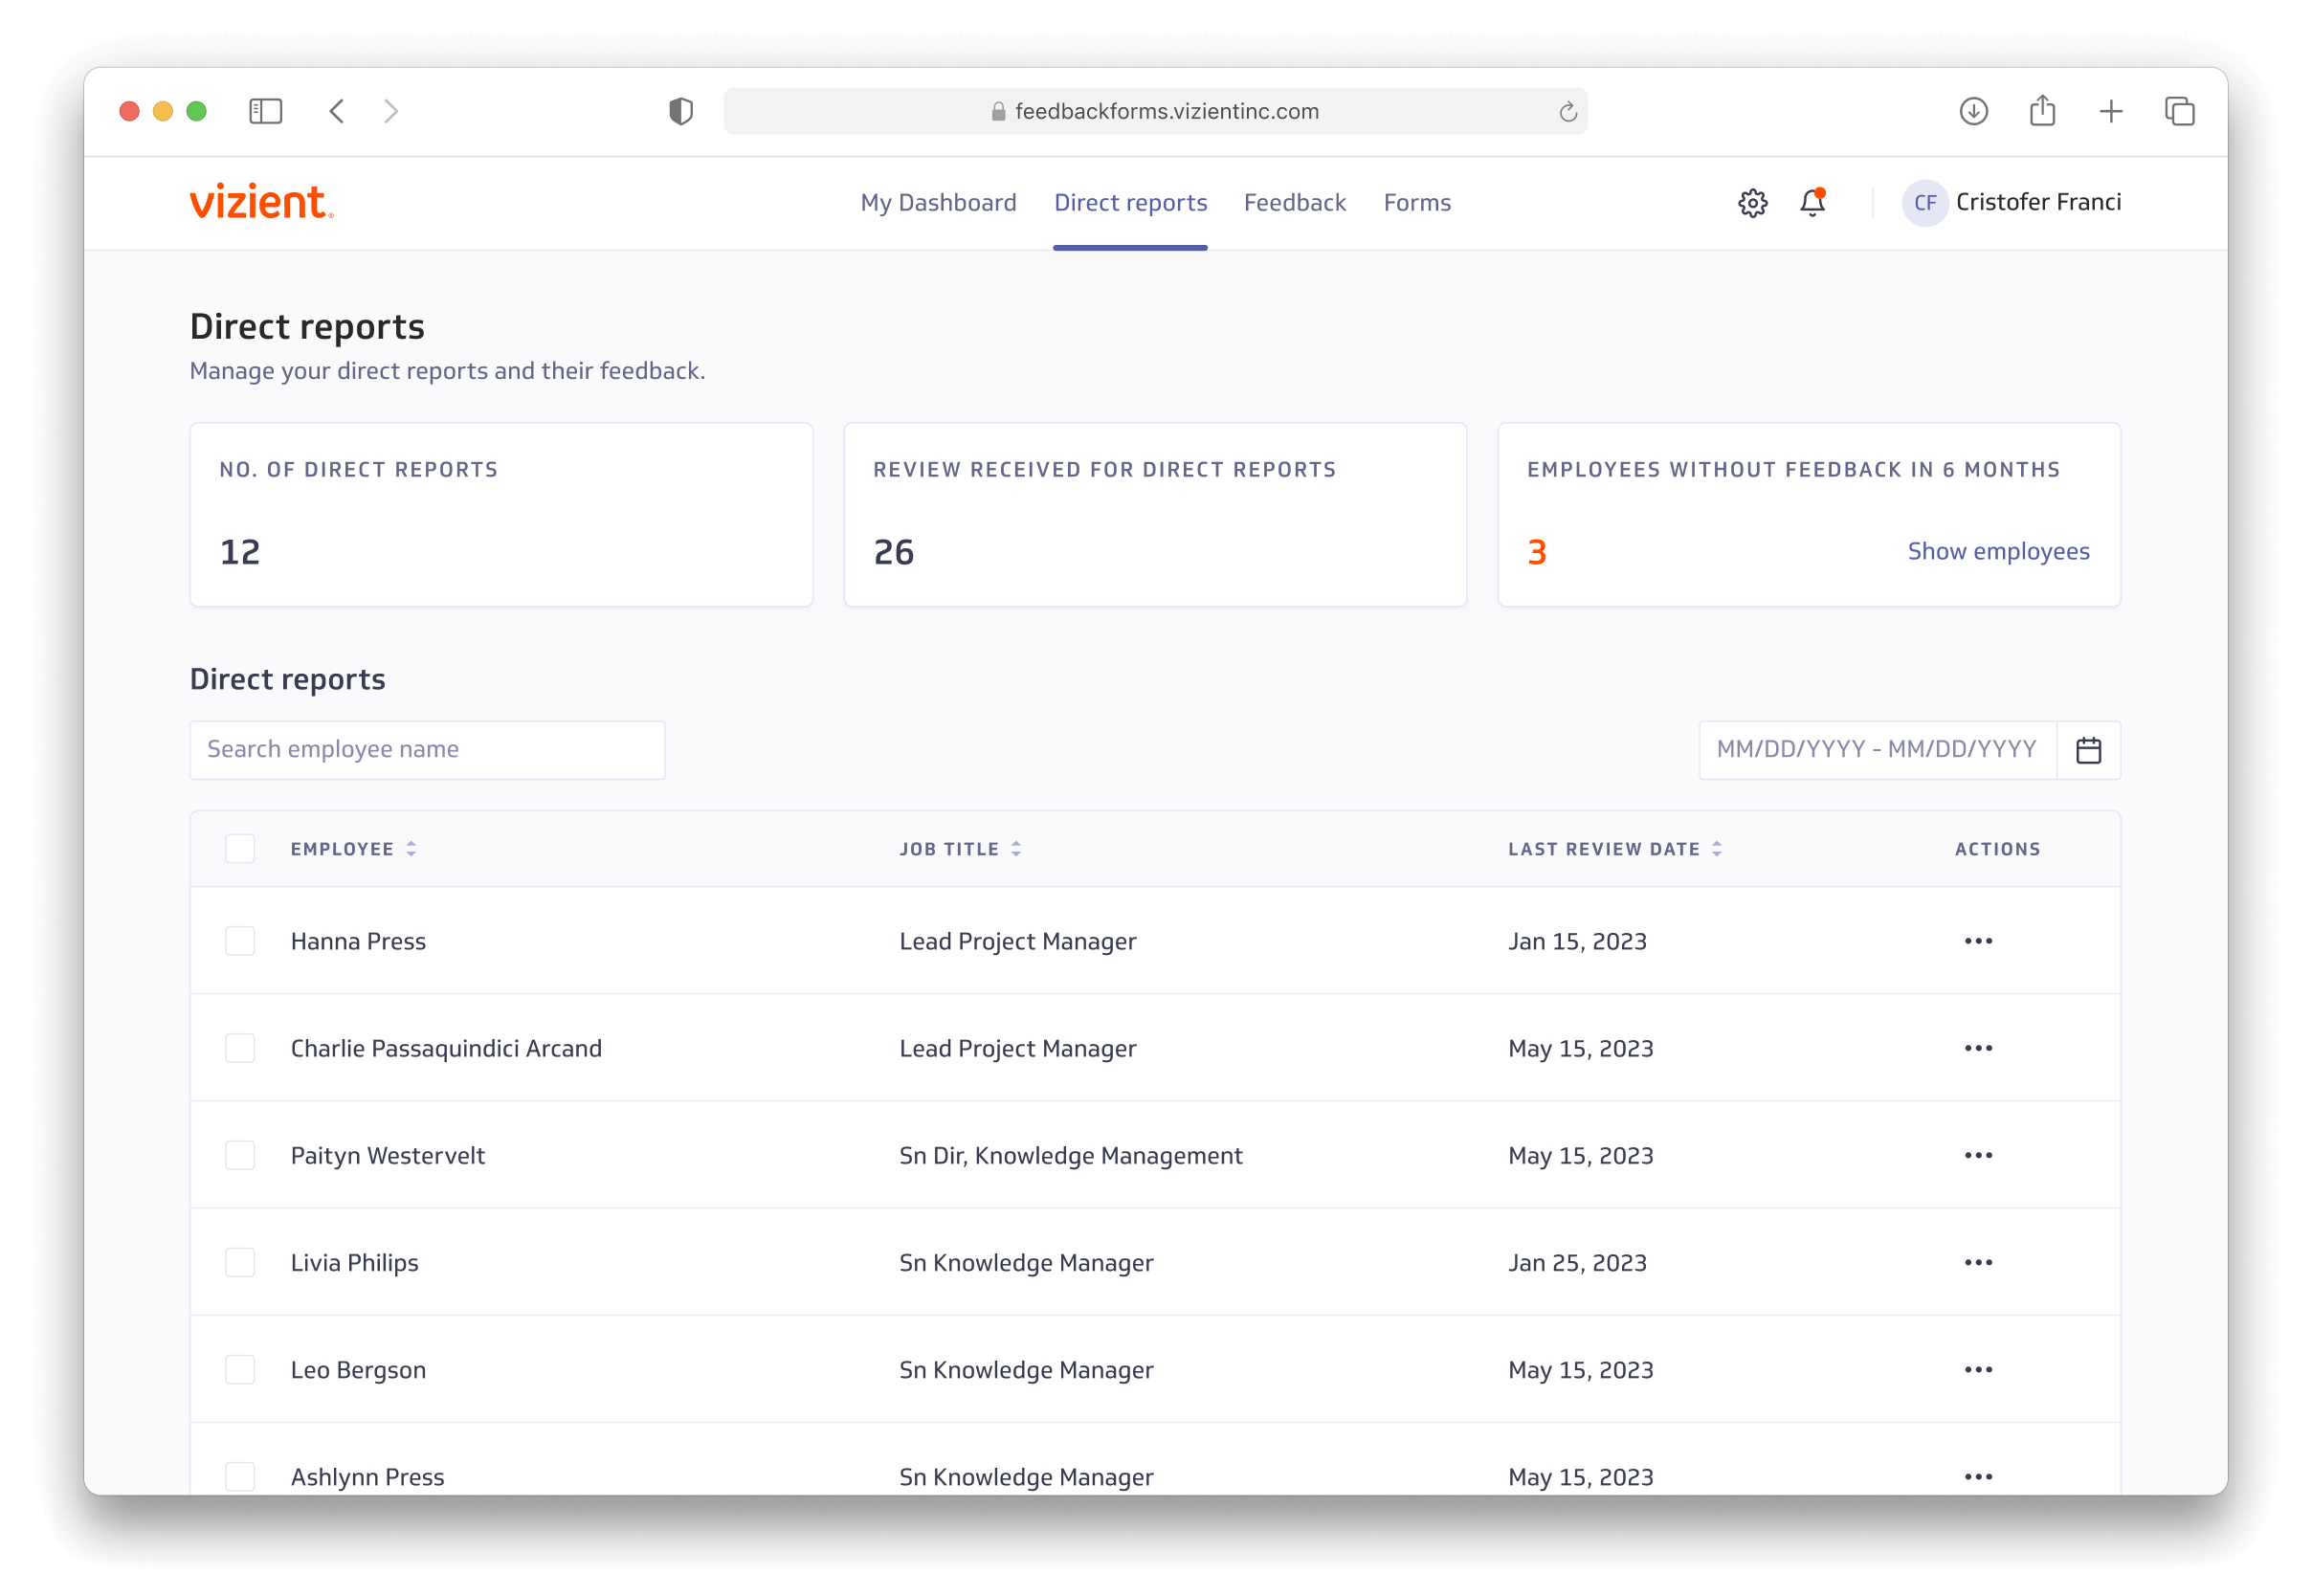Select all employees with header checkbox
Image resolution: width=2312 pixels, height=1596 pixels.
tap(240, 849)
